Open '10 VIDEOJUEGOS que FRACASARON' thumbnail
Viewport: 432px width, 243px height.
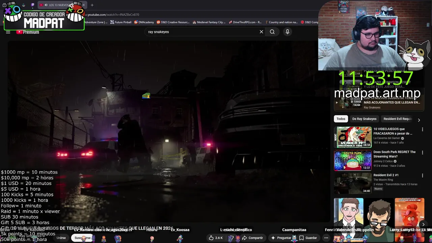pos(353,137)
